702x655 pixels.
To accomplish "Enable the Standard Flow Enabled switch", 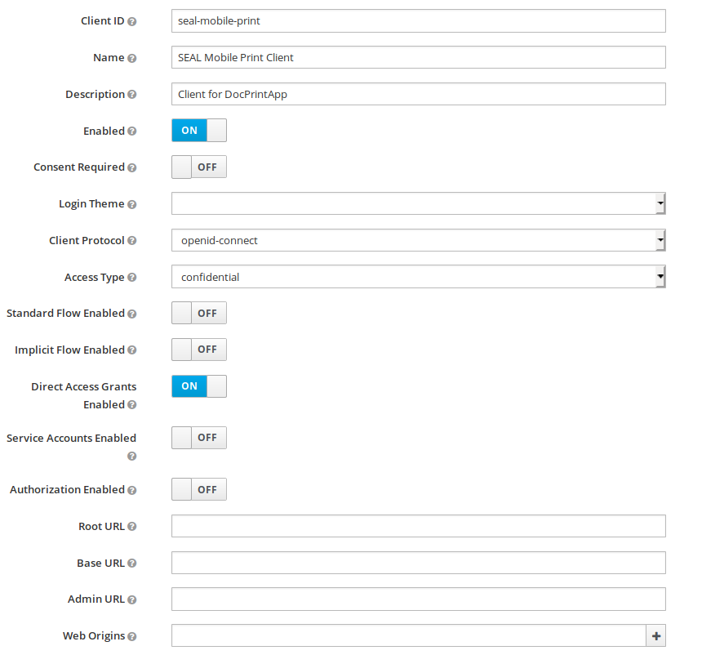I will click(199, 314).
